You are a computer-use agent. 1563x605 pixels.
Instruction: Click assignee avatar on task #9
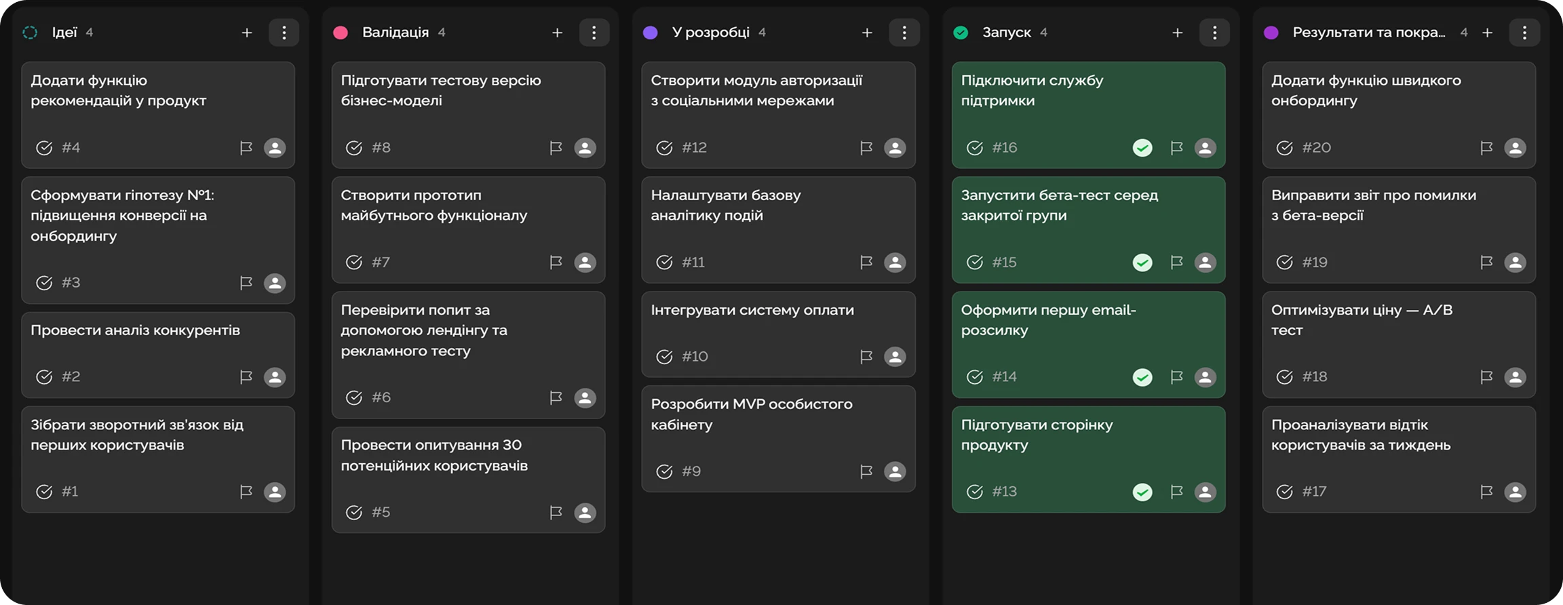(895, 471)
